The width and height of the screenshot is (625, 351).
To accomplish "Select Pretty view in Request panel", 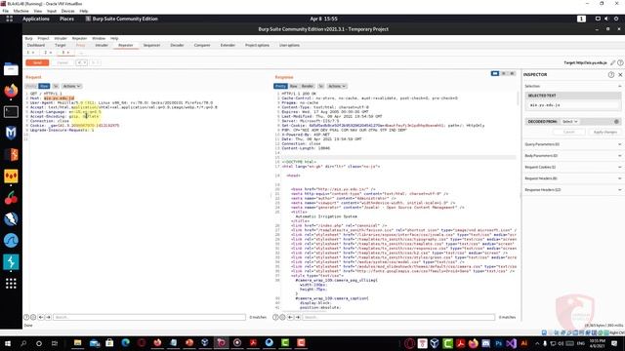I will pos(31,86).
